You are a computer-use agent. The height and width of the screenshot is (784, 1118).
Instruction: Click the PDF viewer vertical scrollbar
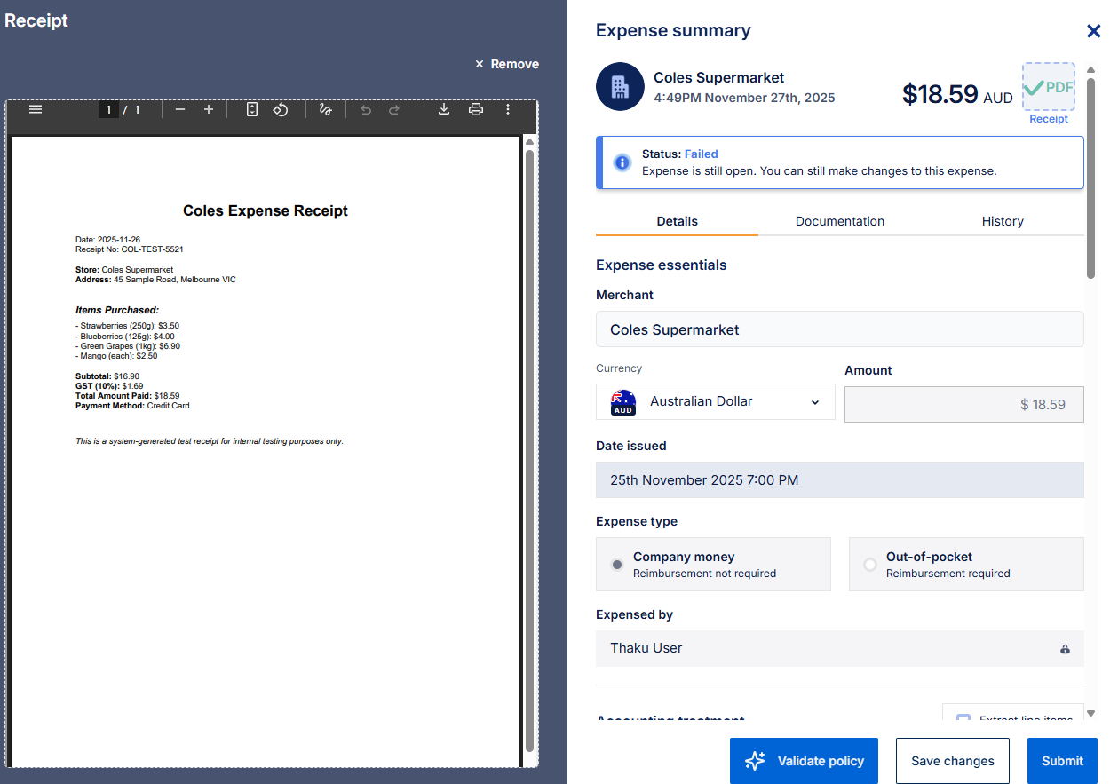tap(530, 444)
